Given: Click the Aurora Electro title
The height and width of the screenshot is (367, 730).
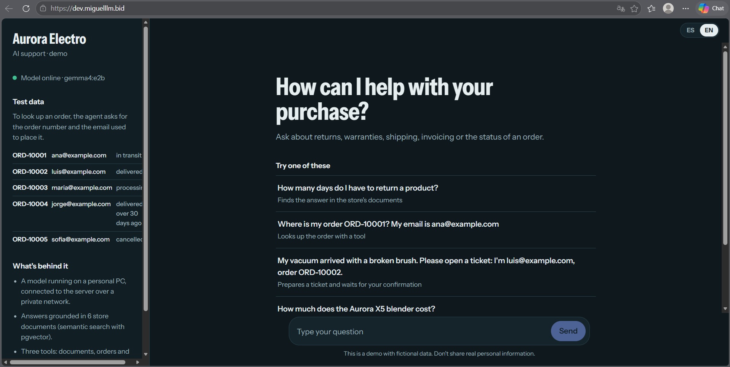Looking at the screenshot, I should 50,39.
